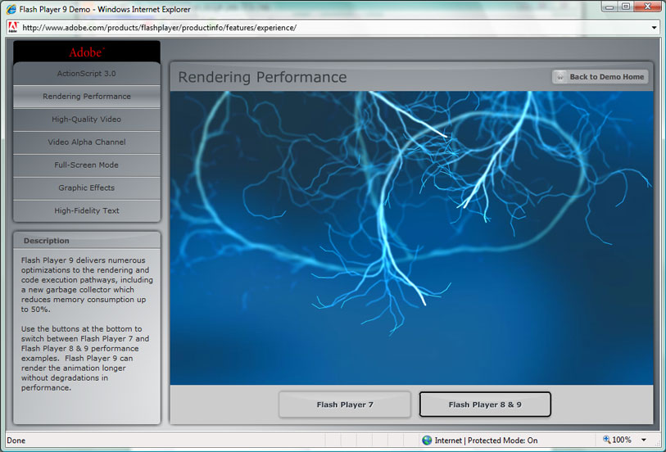Open the zoom level dropdown arrow
This screenshot has width=666, height=452.
click(644, 440)
